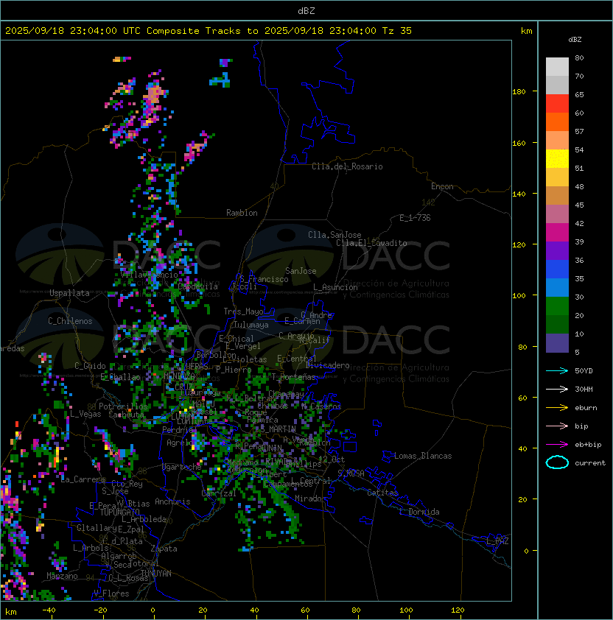Image resolution: width=613 pixels, height=620 pixels.
Task: Click the Zapata map label
Action: coord(164,549)
